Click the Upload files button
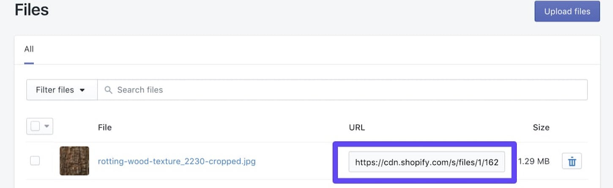Image resolution: width=613 pixels, height=188 pixels. point(567,11)
